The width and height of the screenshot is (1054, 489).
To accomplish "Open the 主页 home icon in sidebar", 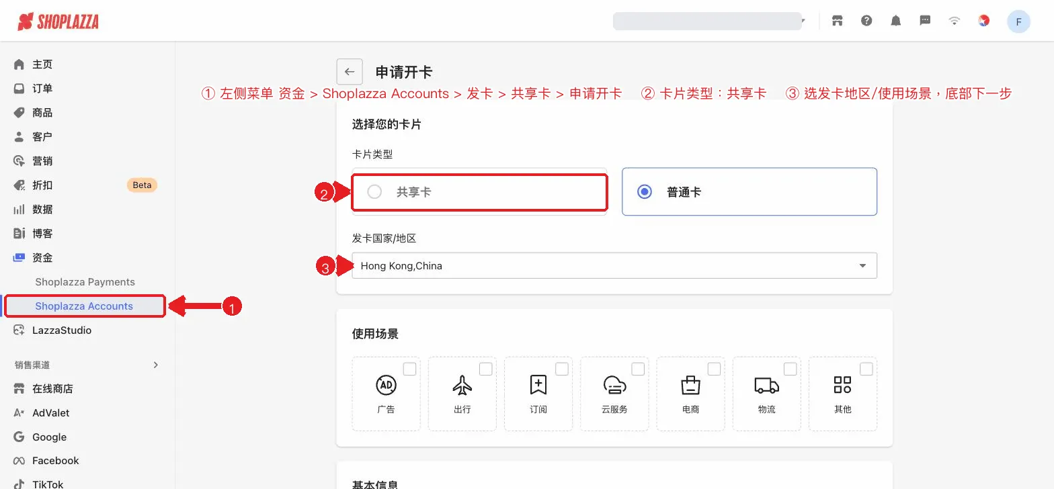I will click(x=19, y=64).
